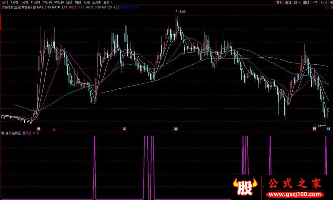This screenshot has height=200, width=333.
Task: Click the 统计 statistics button
Action: click(297, 2)
